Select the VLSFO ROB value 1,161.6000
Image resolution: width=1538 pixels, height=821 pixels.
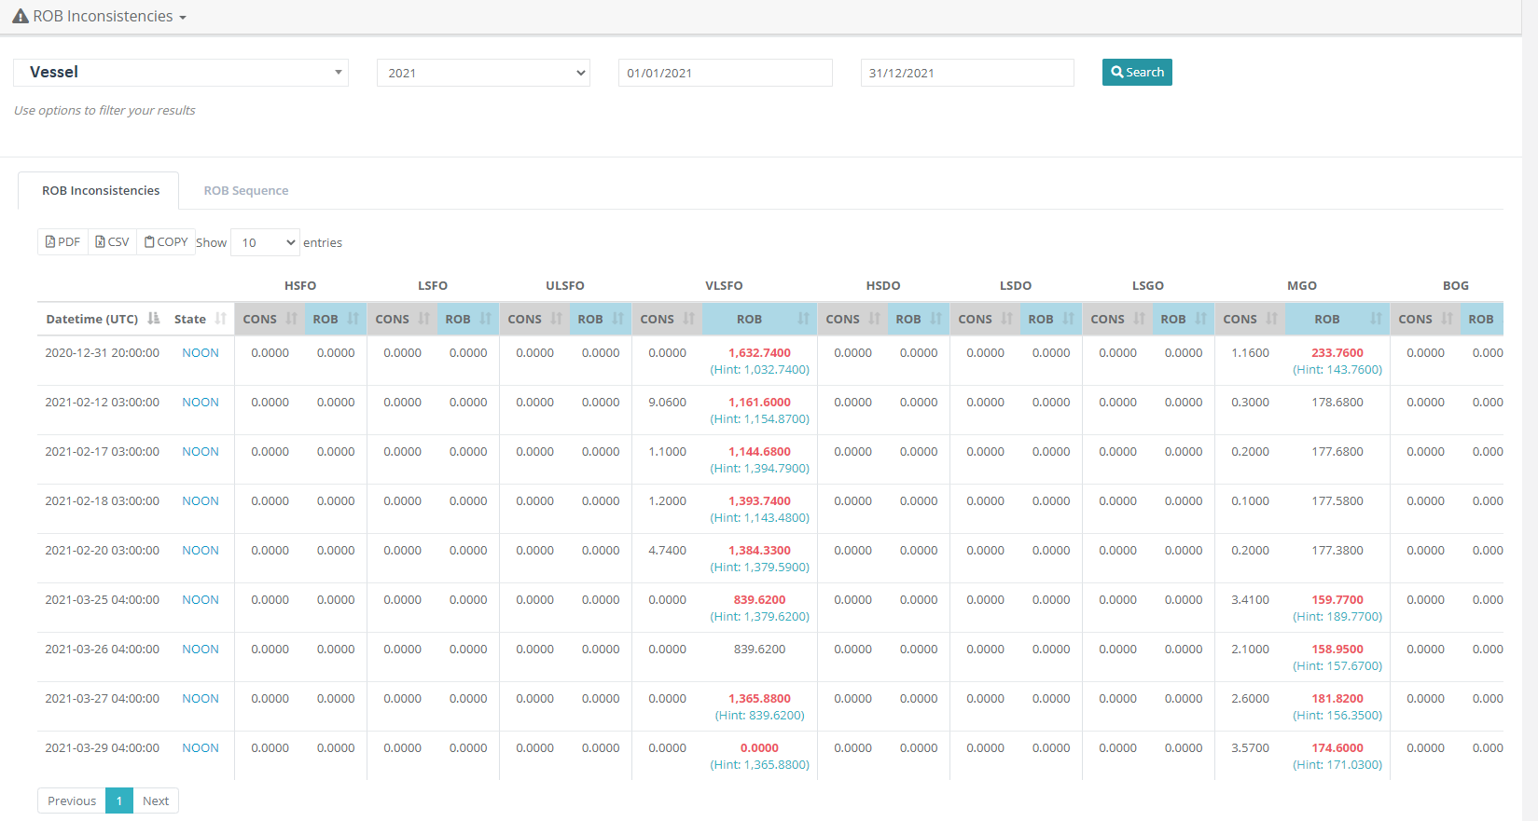click(x=759, y=403)
